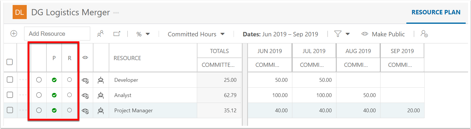
Task: Click the Add Resource input field
Action: point(57,34)
